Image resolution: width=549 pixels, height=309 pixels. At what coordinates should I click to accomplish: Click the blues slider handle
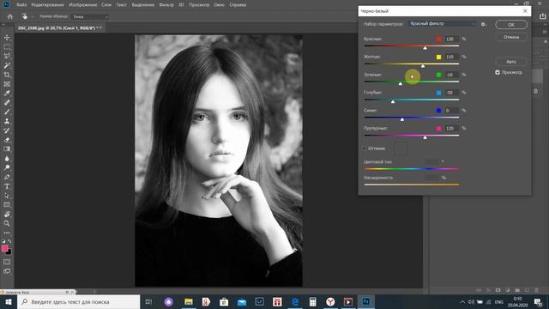(x=402, y=119)
